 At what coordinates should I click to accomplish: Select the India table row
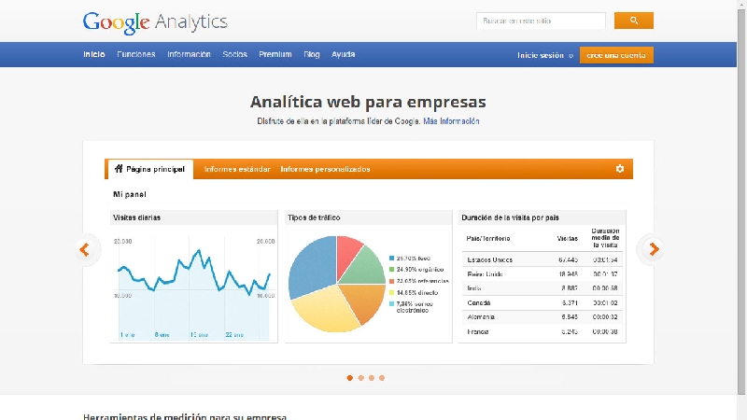click(x=543, y=288)
